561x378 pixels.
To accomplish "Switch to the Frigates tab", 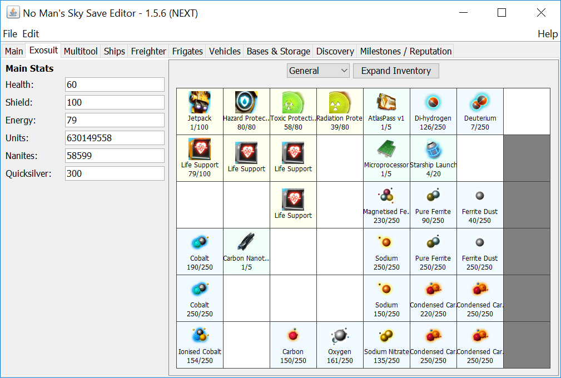I will (187, 51).
